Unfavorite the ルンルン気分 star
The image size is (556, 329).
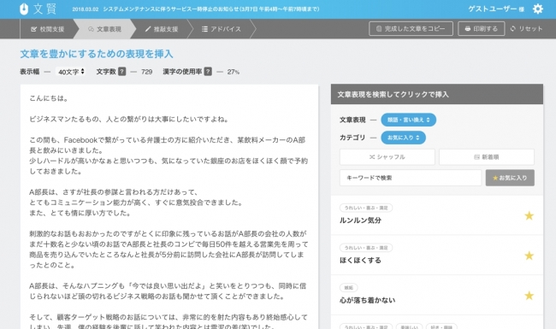click(x=529, y=215)
